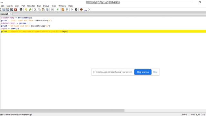Open Find with the magnifier icon
Screen dimensions: 206x116
click(52, 9)
